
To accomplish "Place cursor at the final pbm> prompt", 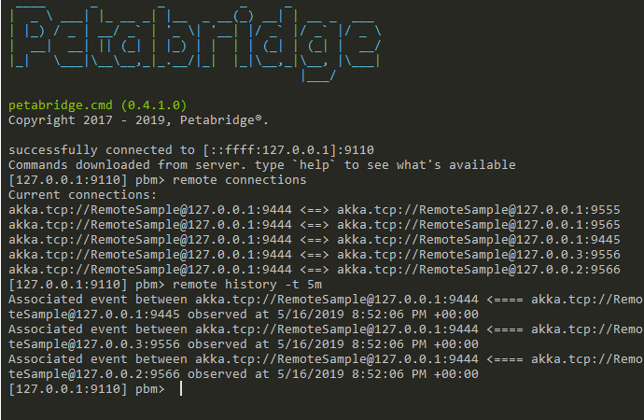I will 181,389.
